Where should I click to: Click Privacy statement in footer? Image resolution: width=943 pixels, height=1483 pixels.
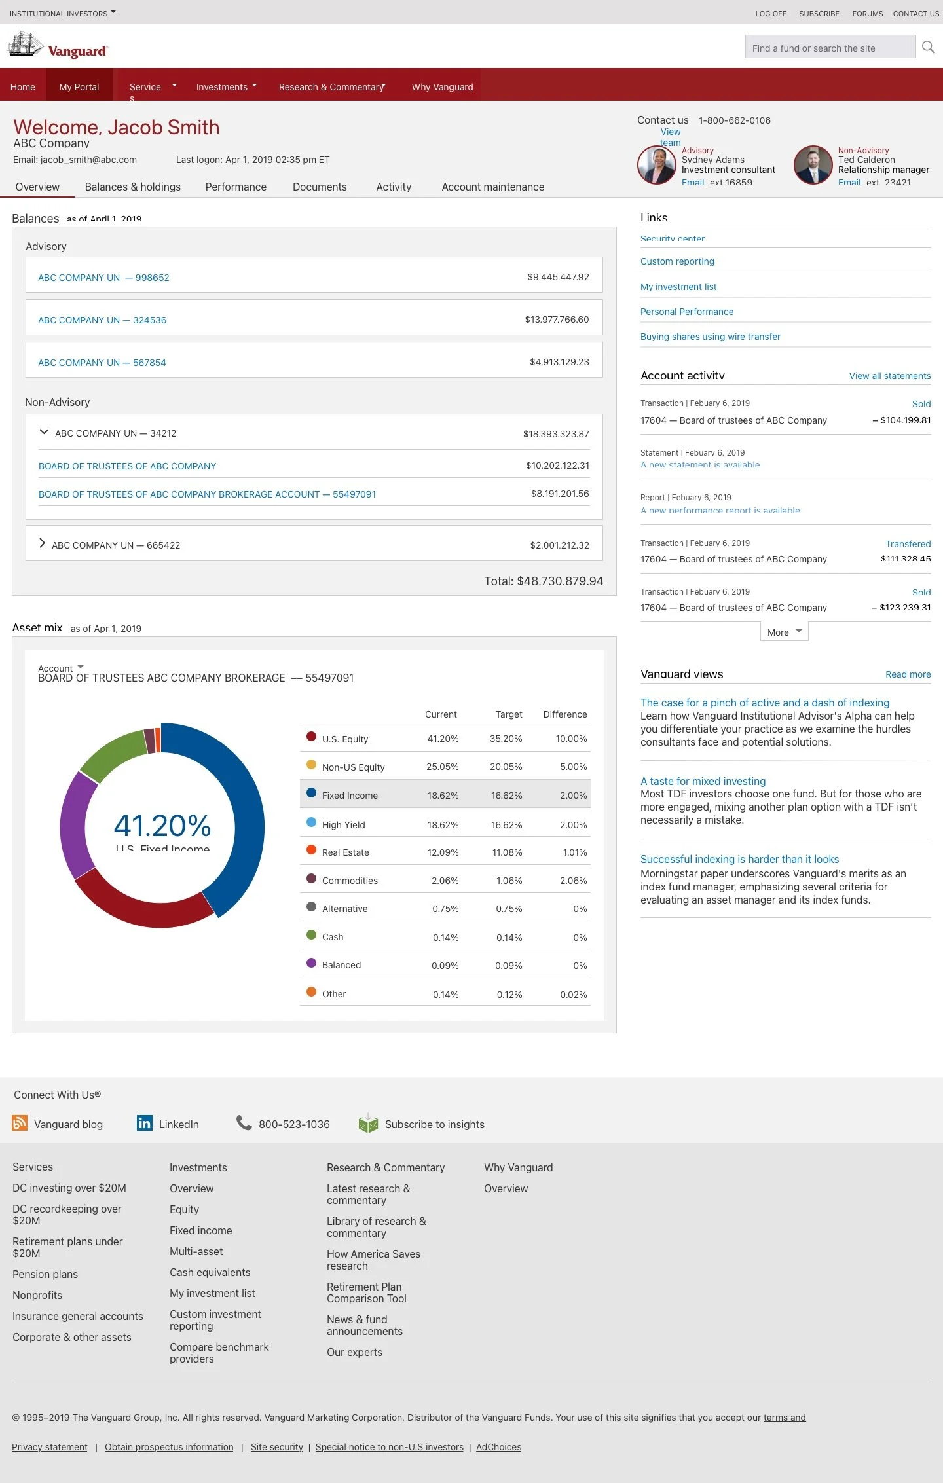point(50,1447)
